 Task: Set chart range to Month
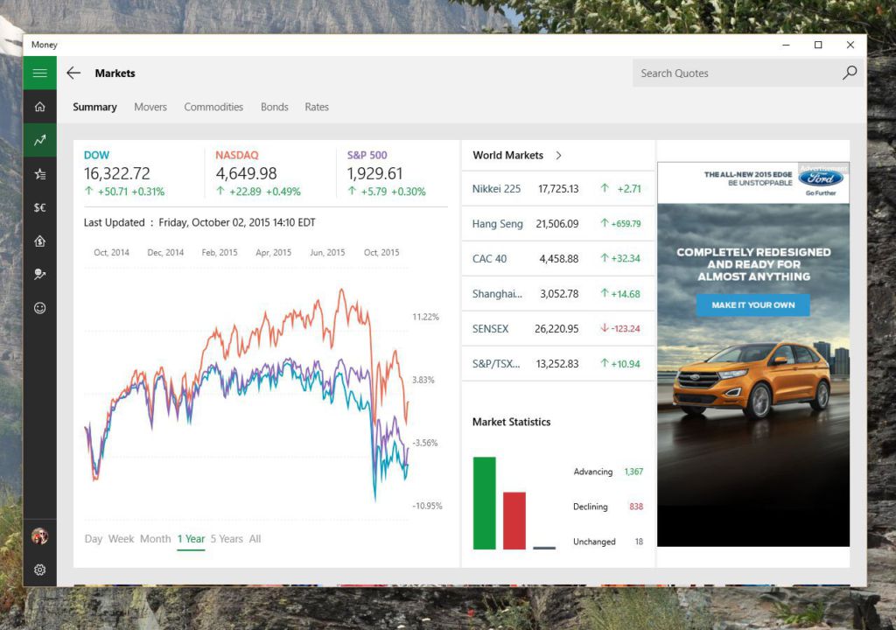pyautogui.click(x=156, y=538)
